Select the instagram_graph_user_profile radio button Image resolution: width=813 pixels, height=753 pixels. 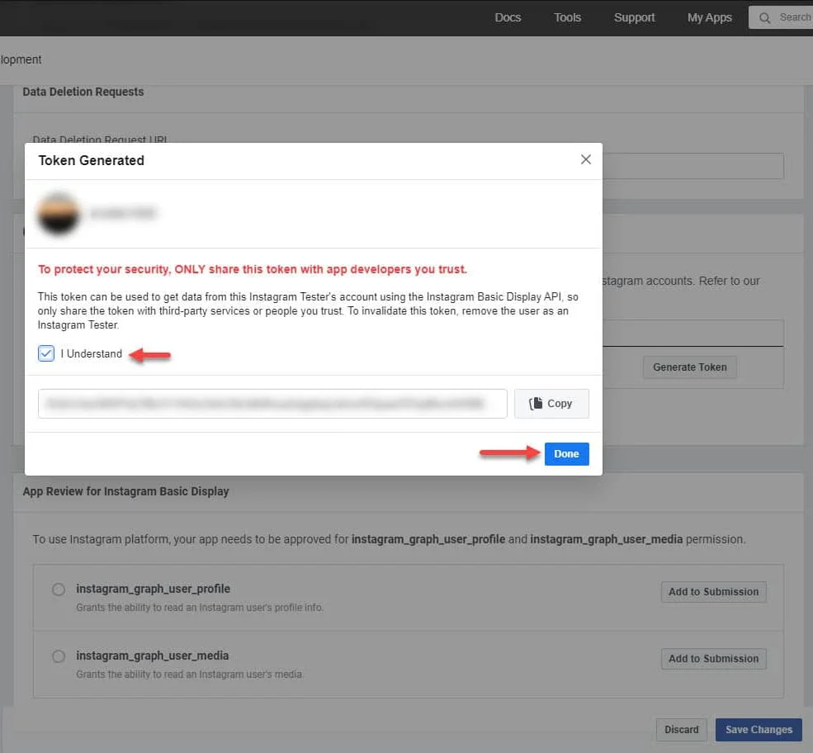pyautogui.click(x=59, y=590)
